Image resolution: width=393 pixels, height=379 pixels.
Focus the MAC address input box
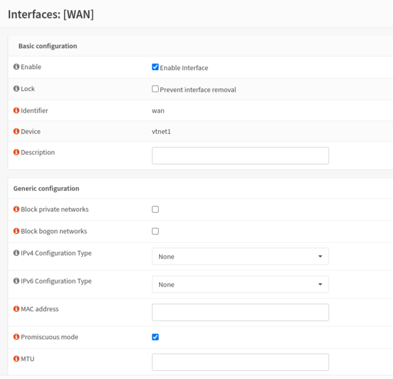click(x=240, y=312)
